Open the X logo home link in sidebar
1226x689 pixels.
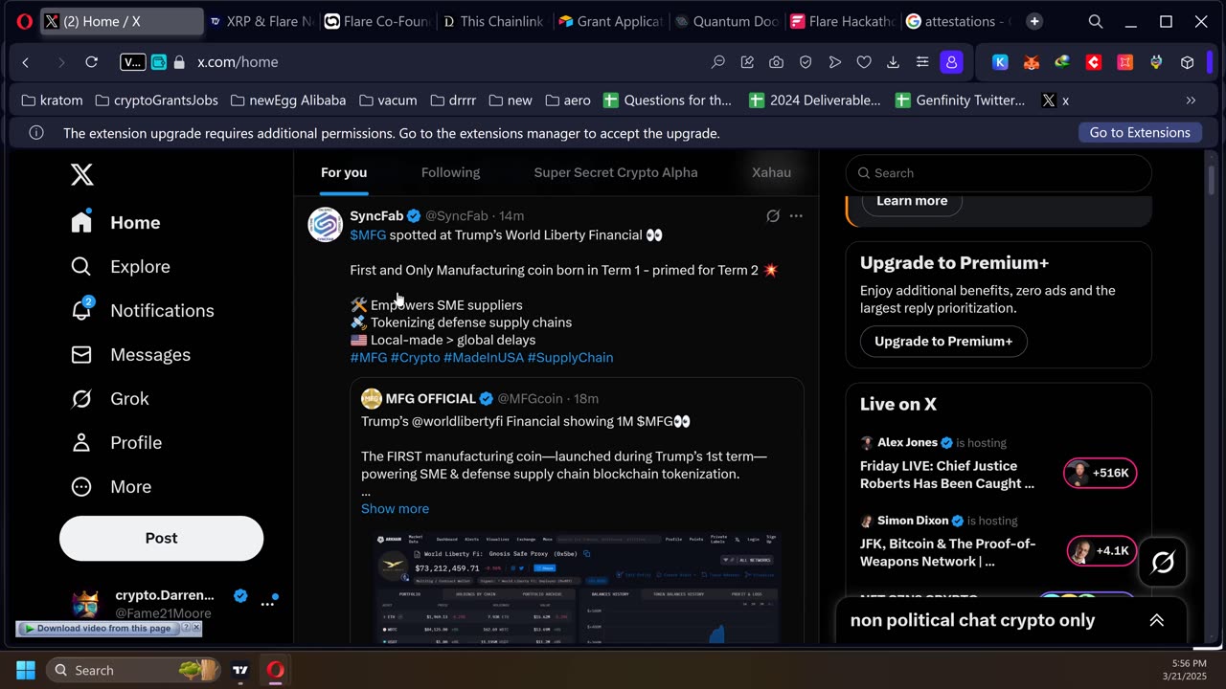click(82, 174)
